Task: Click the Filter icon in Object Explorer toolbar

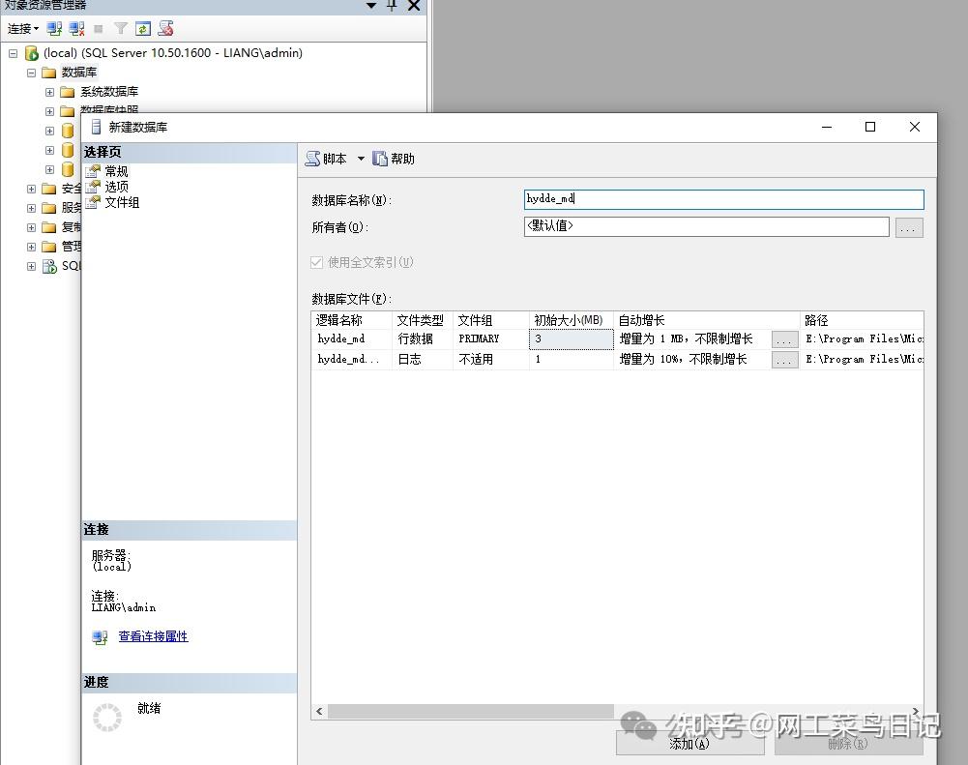Action: [x=122, y=29]
